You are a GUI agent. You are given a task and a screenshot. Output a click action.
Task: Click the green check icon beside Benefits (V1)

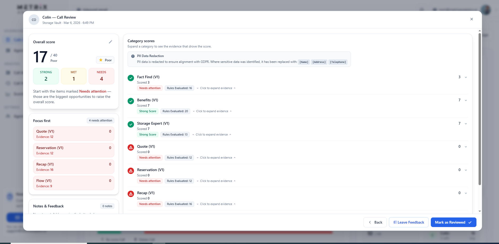[131, 101]
